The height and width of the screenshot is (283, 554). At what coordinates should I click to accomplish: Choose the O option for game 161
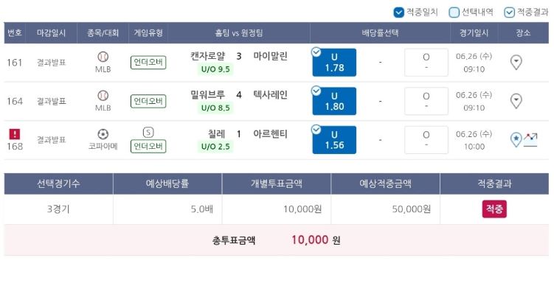[426, 63]
